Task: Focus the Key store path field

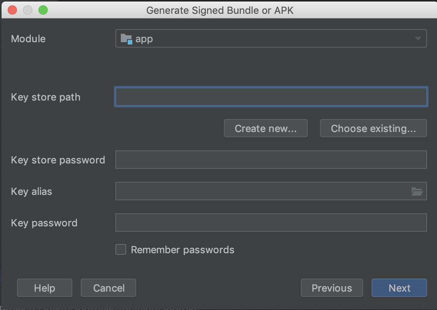Action: click(x=271, y=97)
